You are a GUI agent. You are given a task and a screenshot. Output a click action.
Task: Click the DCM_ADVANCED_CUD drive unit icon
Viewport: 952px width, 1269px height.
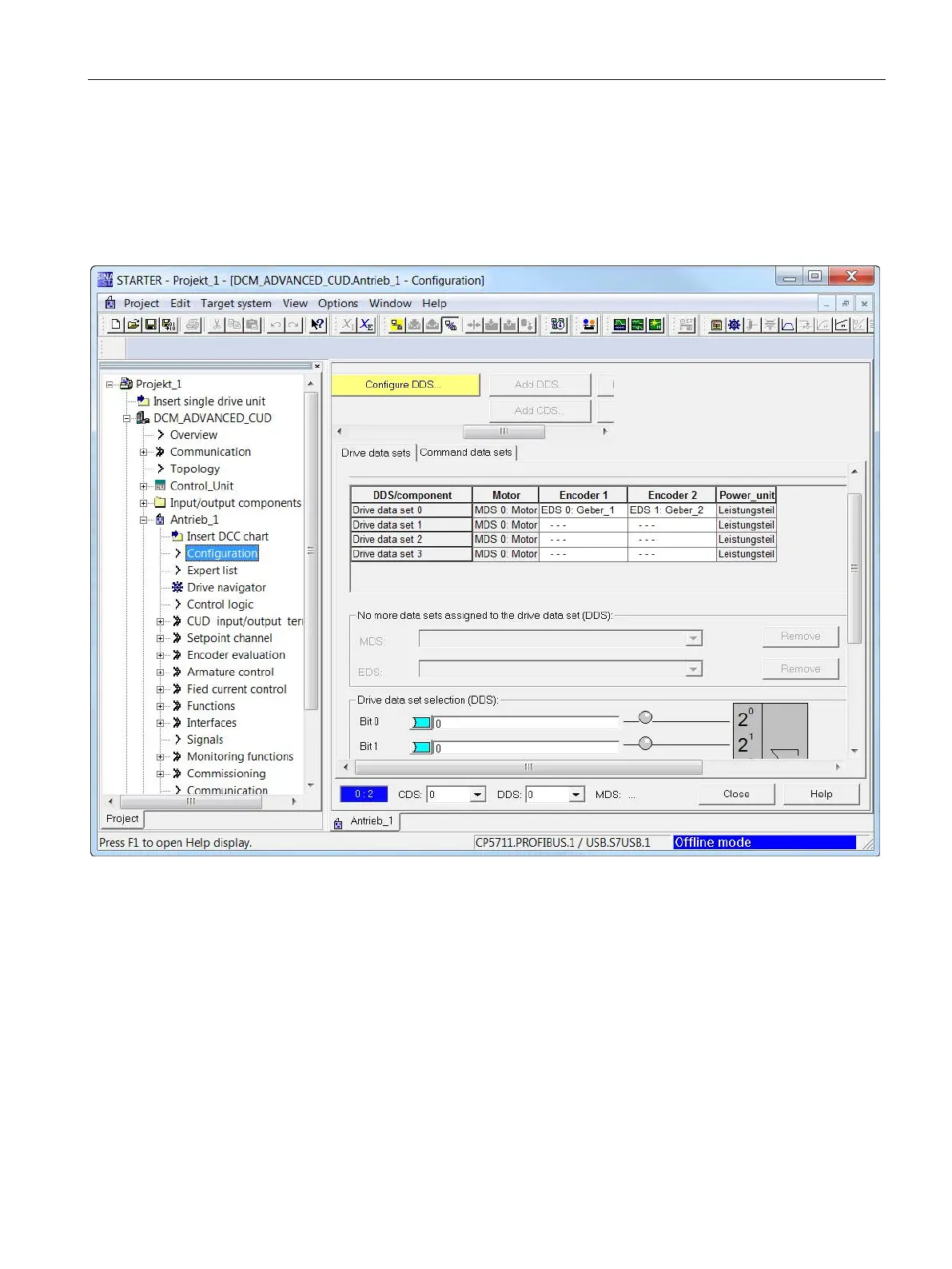143,418
